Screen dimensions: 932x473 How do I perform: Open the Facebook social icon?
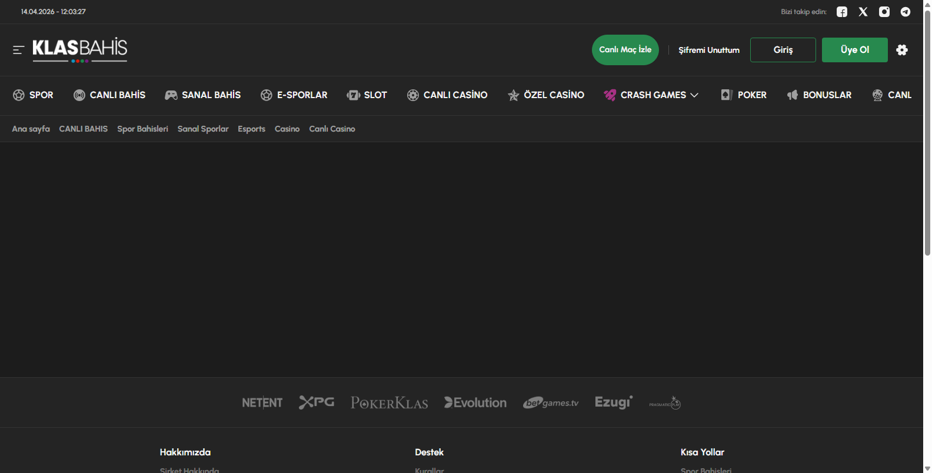[842, 12]
